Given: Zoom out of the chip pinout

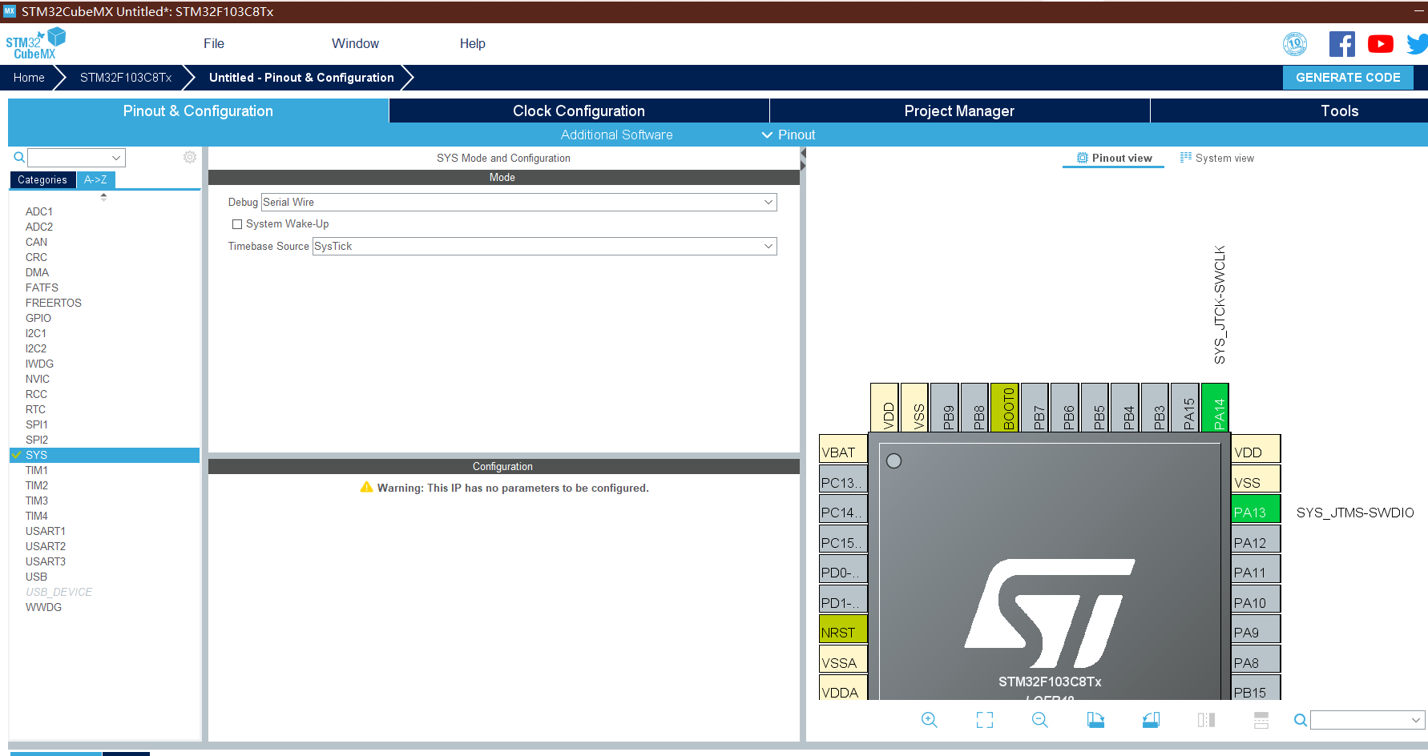Looking at the screenshot, I should 1040,720.
